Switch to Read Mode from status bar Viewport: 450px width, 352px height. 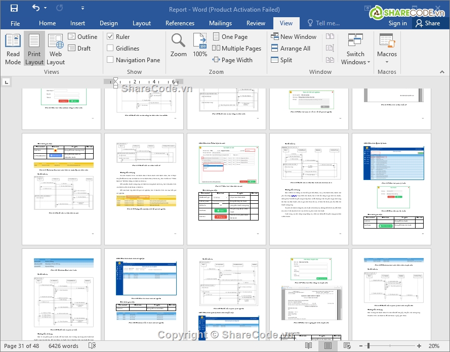308,346
